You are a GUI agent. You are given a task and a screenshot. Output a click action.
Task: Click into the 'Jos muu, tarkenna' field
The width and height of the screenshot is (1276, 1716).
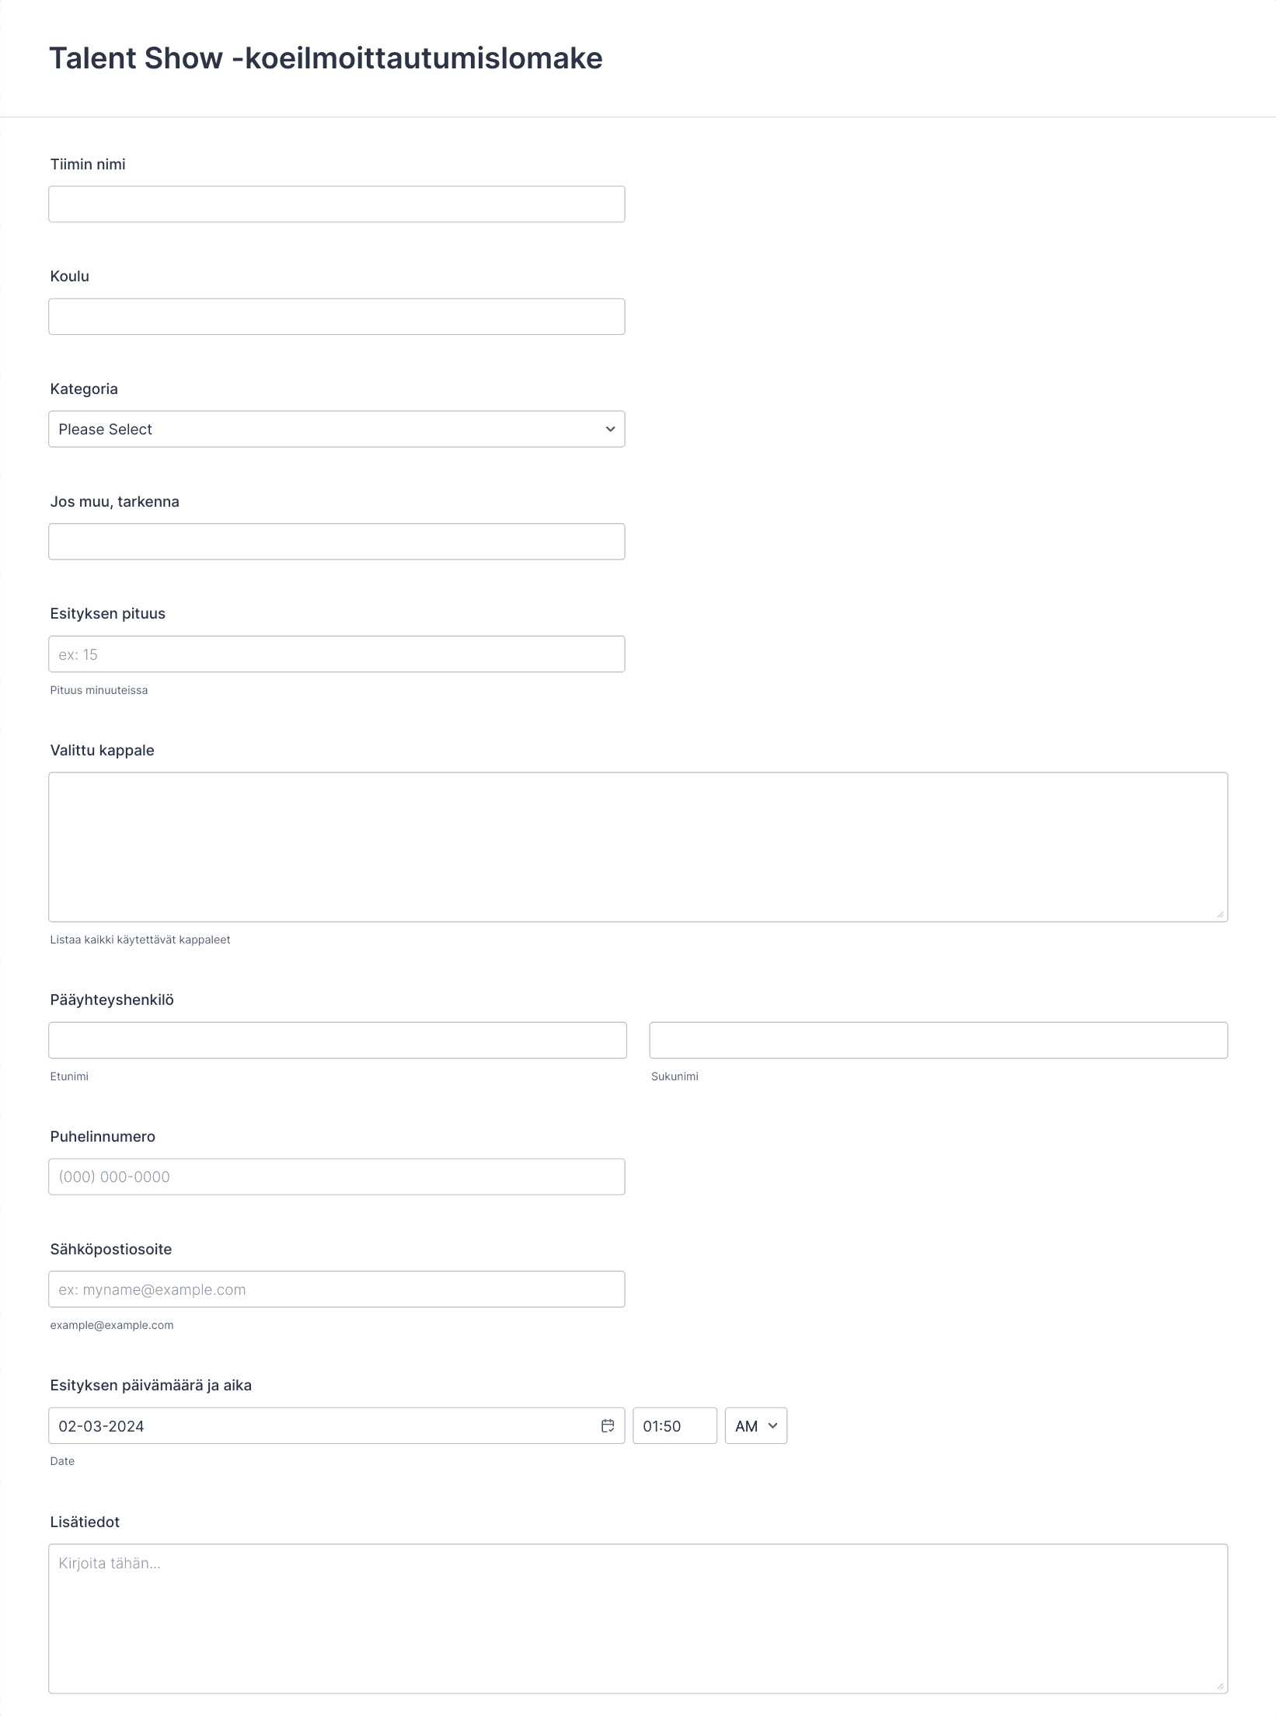pyautogui.click(x=336, y=542)
